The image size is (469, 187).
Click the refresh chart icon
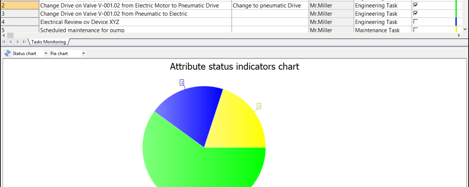tap(7, 53)
